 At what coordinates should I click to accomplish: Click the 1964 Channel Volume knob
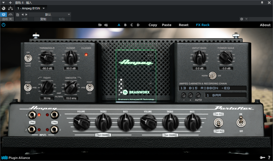click(x=82, y=122)
